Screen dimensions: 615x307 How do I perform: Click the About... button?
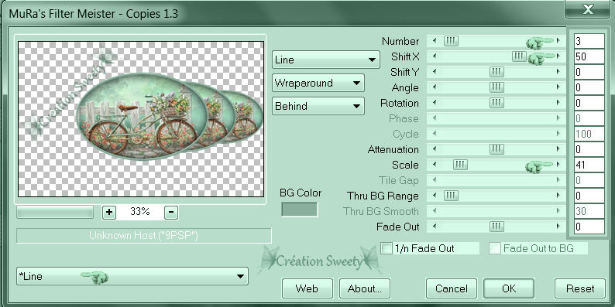point(365,289)
